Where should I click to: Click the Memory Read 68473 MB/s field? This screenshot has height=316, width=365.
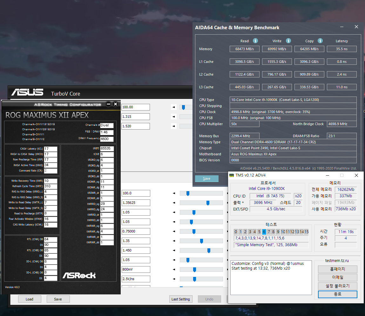244,49
